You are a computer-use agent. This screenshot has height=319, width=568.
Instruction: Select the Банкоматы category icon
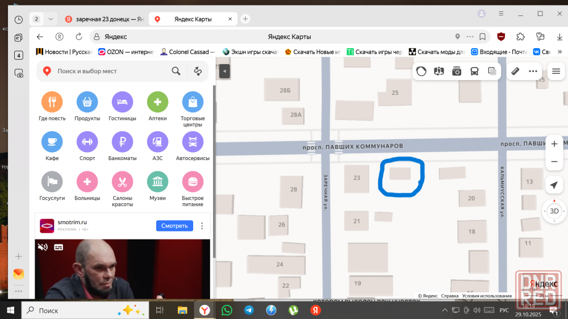click(x=122, y=142)
